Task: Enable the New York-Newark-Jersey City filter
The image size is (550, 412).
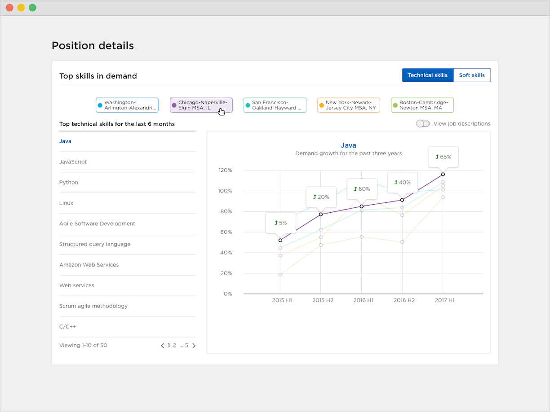Action: click(349, 105)
